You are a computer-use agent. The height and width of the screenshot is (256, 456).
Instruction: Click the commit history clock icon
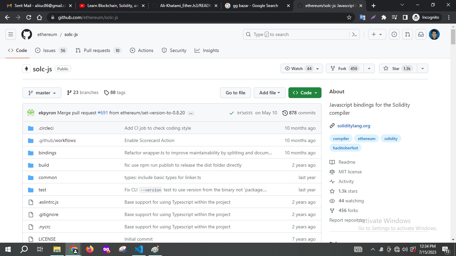pos(285,113)
